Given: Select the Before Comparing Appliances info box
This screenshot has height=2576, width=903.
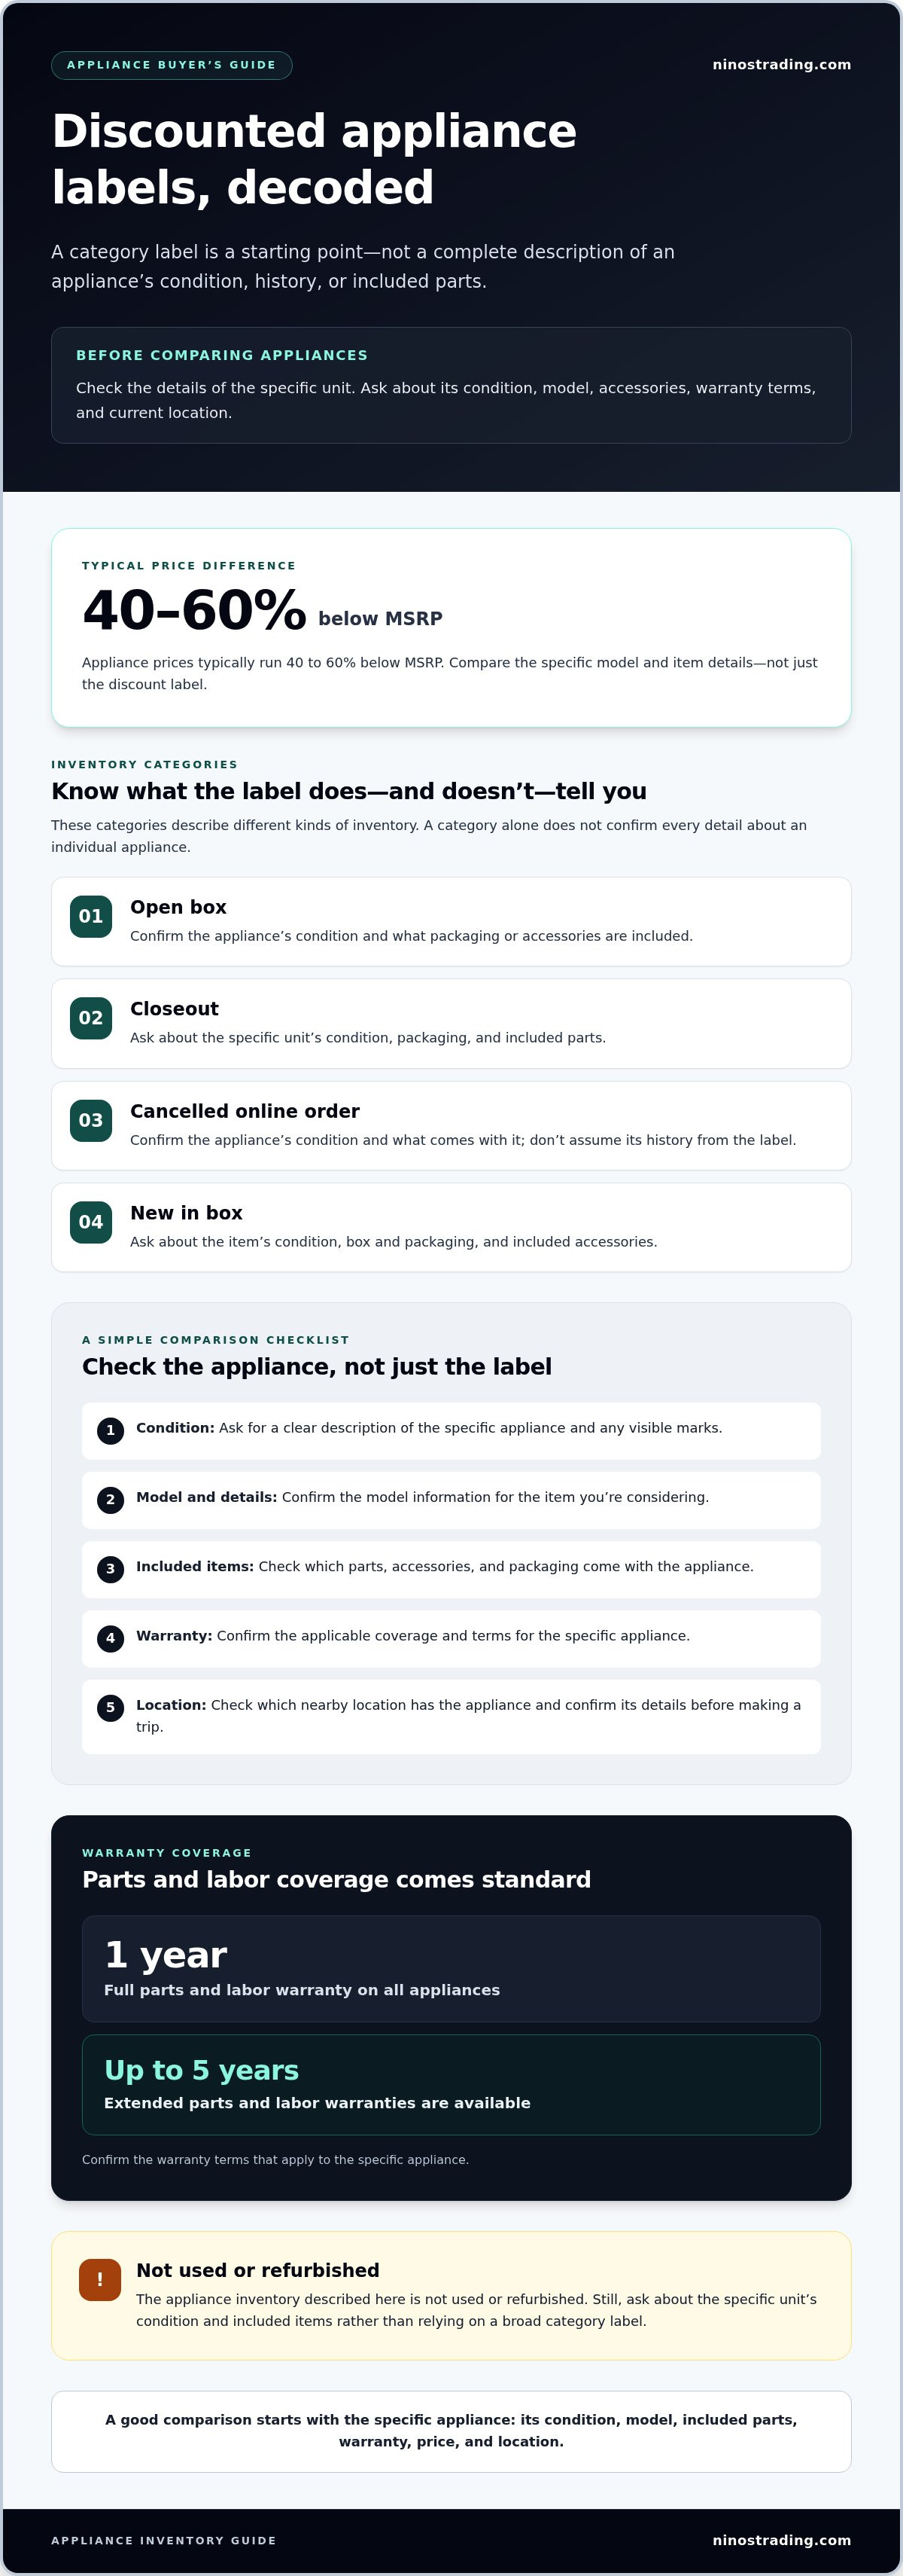Looking at the screenshot, I should tap(451, 385).
